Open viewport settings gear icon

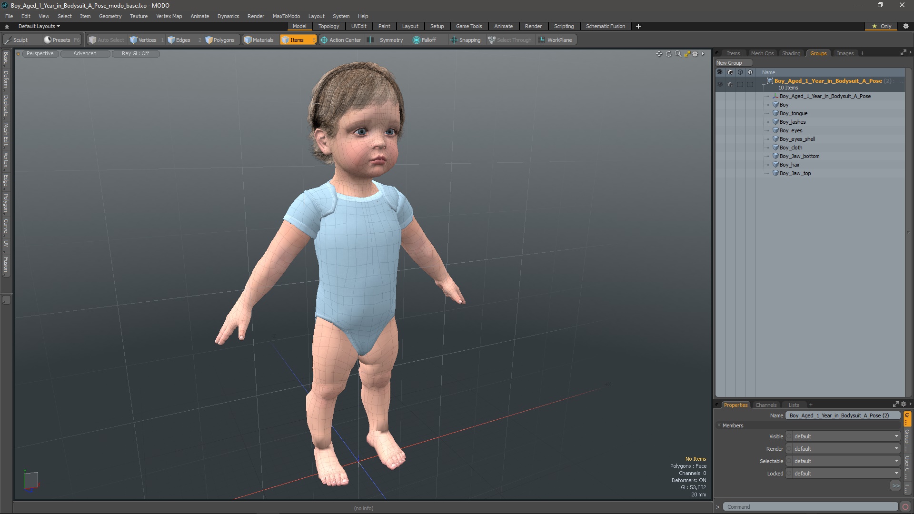695,54
